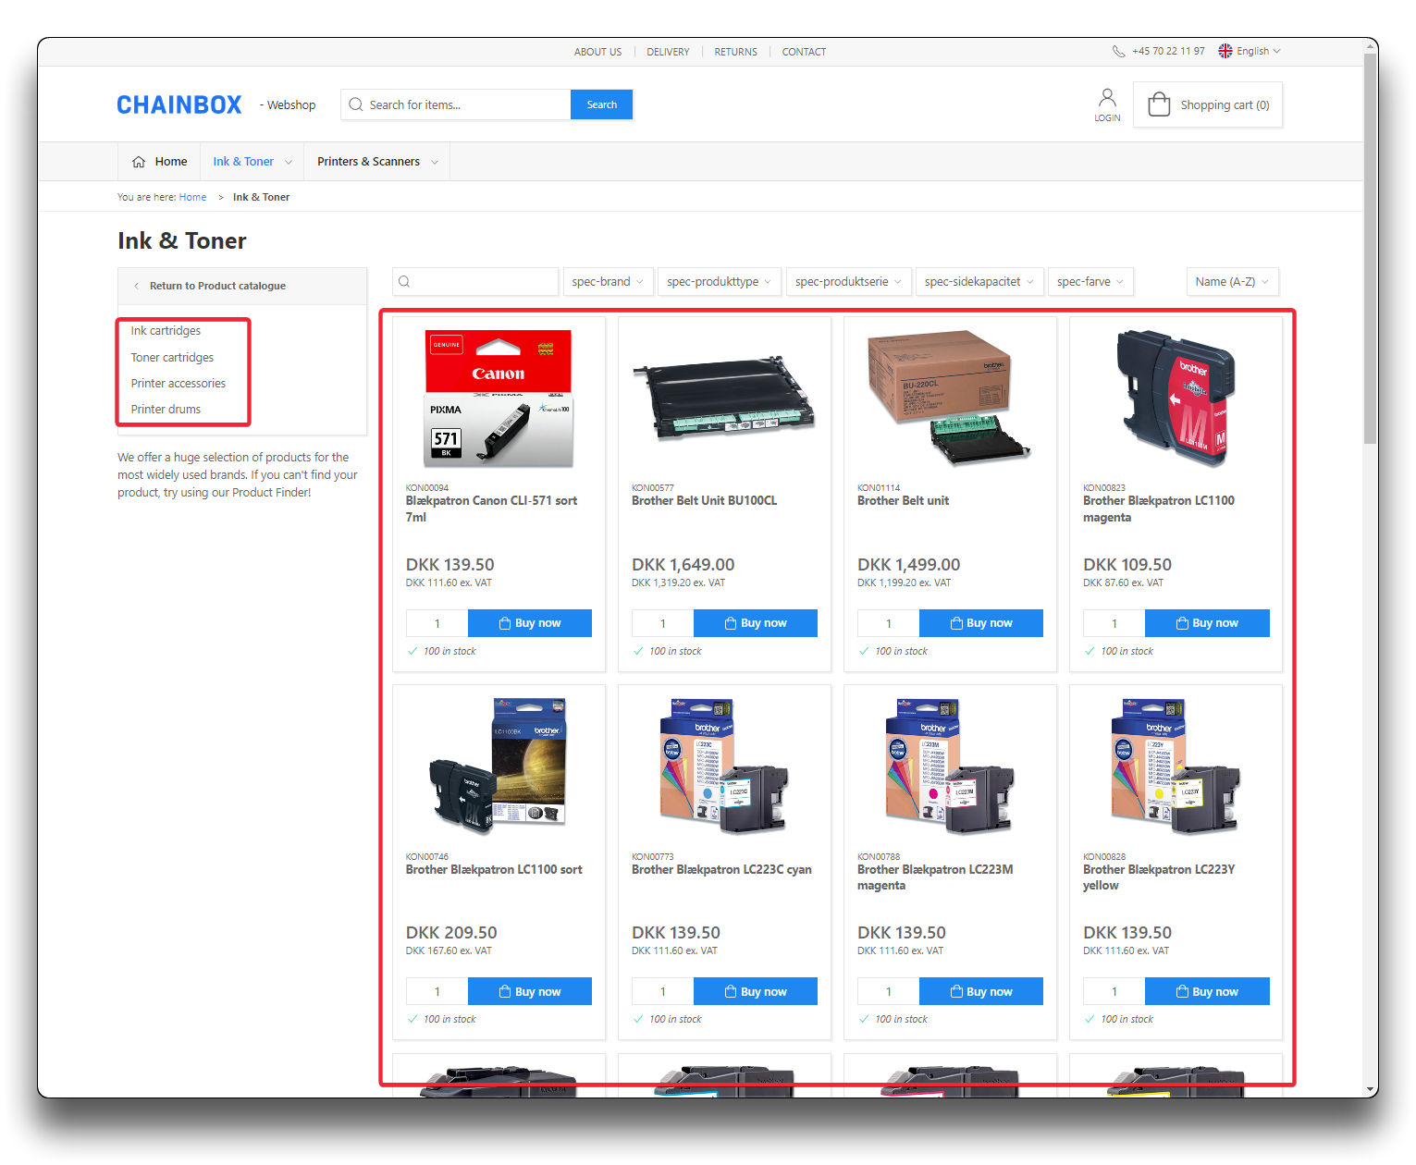Viewport: 1416px width, 1165px height.
Task: Go to the Delivery page link
Action: (x=668, y=53)
